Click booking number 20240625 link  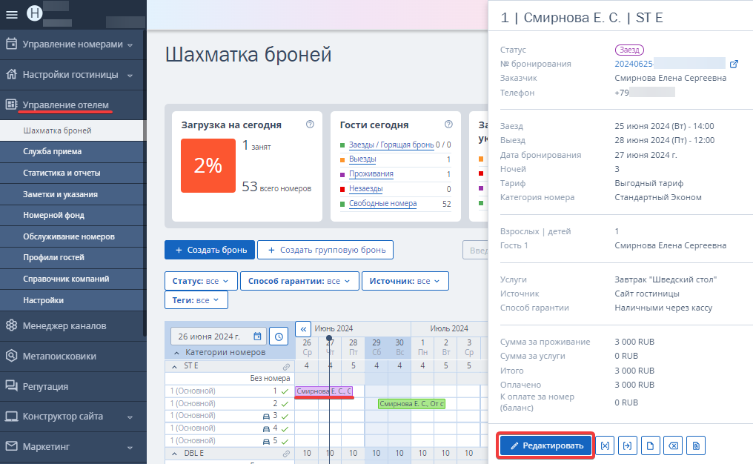[634, 64]
